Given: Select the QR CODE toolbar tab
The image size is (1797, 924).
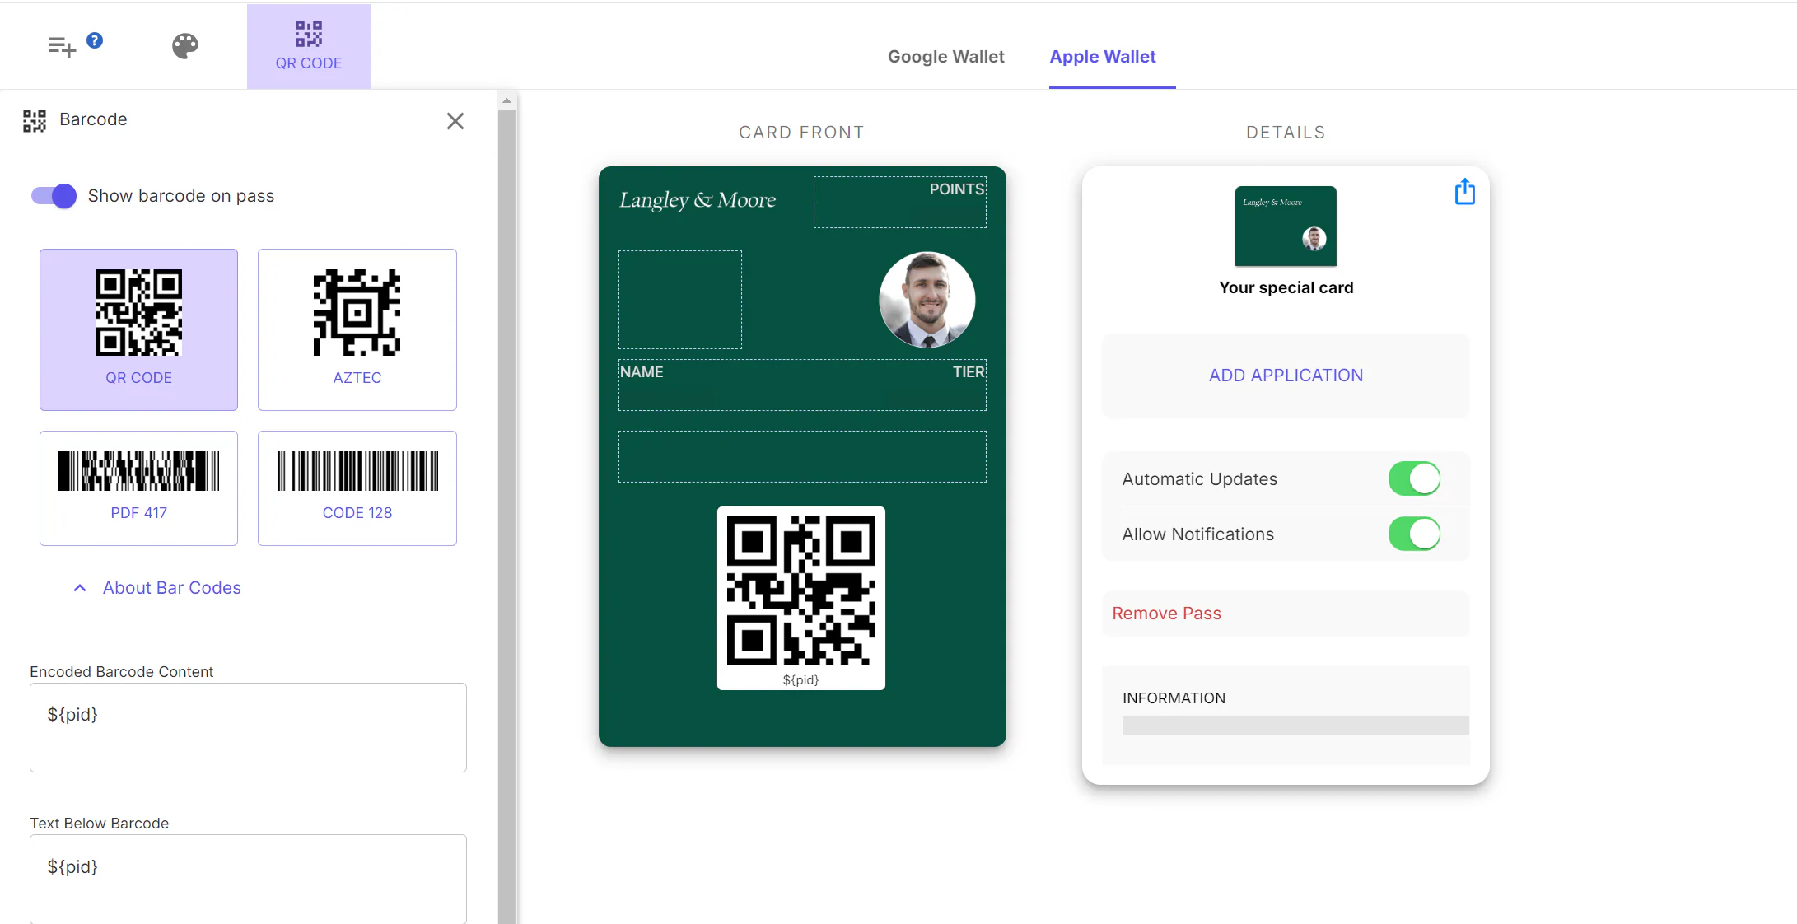Looking at the screenshot, I should (x=309, y=46).
